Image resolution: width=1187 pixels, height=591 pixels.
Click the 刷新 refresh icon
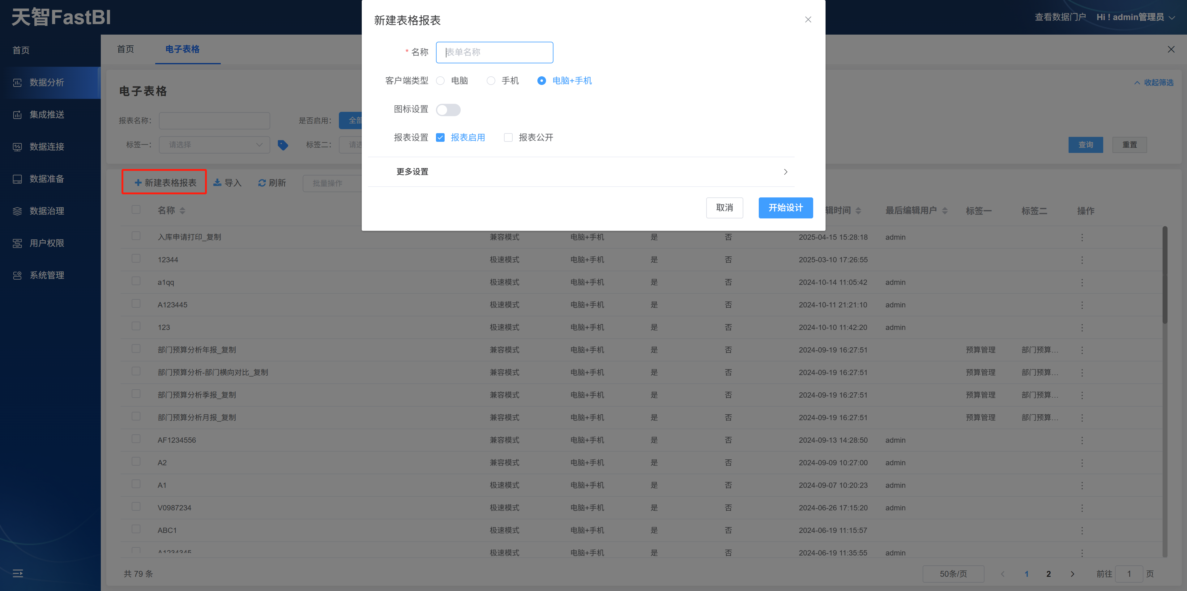pos(262,183)
